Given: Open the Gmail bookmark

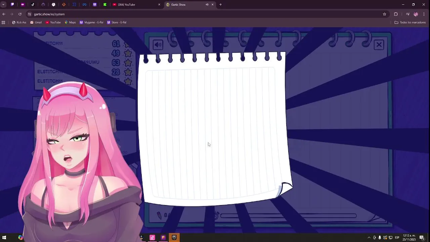Looking at the screenshot, I should [x=36, y=23].
